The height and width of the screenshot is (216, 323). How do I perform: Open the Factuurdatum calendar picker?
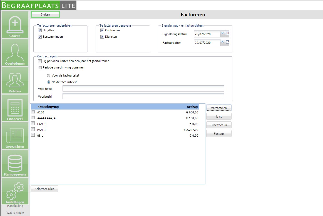227,42
